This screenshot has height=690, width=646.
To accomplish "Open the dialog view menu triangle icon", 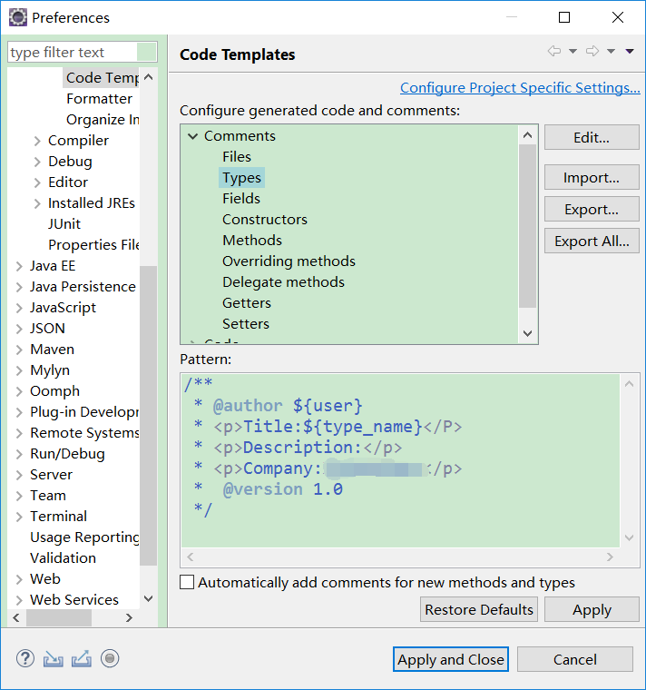I will point(630,52).
